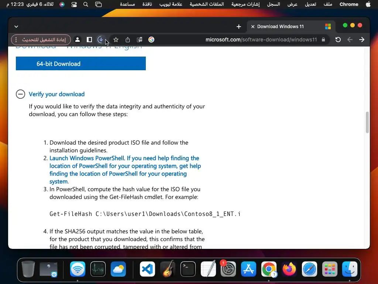Open the profile avatar icon

[78, 40]
